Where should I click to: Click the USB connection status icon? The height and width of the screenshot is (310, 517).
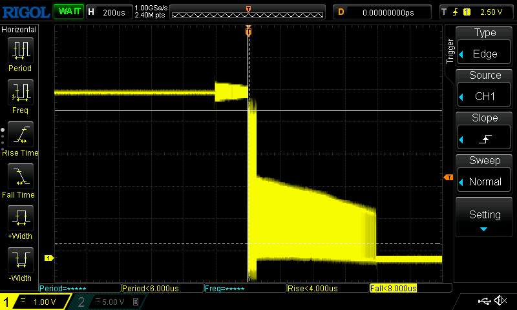click(483, 301)
